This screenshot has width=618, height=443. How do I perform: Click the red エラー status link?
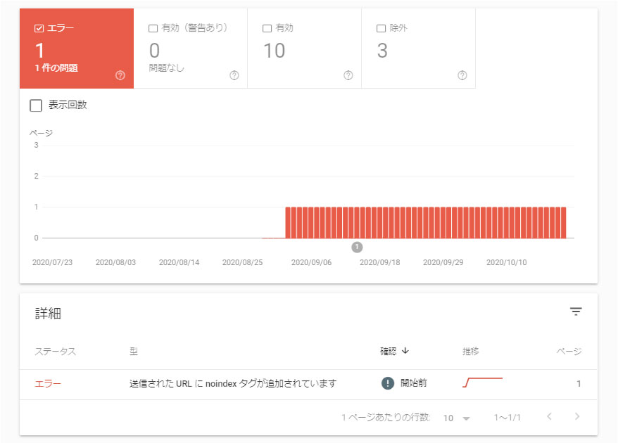48,383
